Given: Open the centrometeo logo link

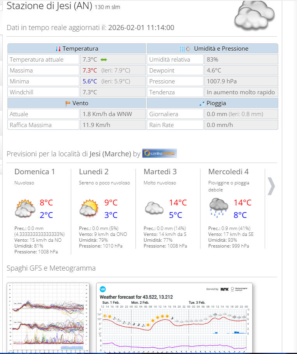Looking at the screenshot, I should (x=160, y=153).
